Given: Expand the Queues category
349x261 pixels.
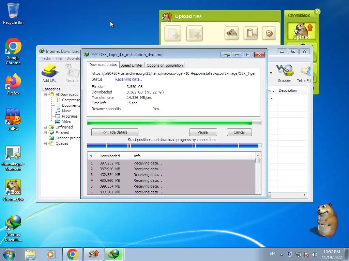Looking at the screenshot, I should click(x=45, y=143).
